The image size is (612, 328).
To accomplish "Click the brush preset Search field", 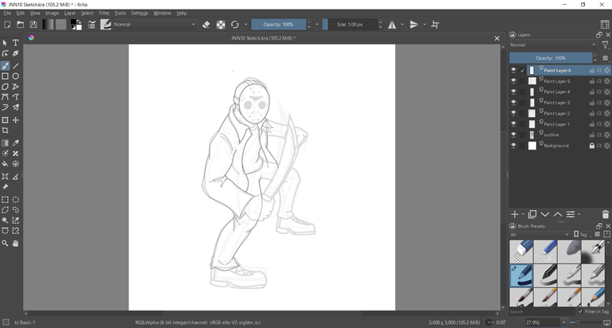I will point(542,311).
